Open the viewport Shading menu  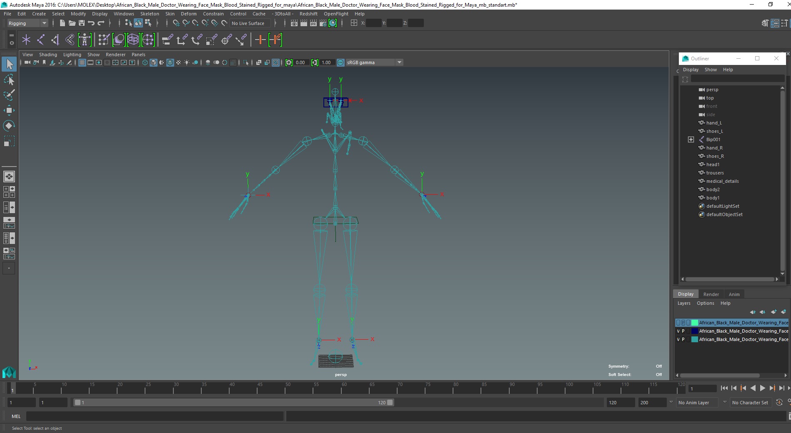48,55
